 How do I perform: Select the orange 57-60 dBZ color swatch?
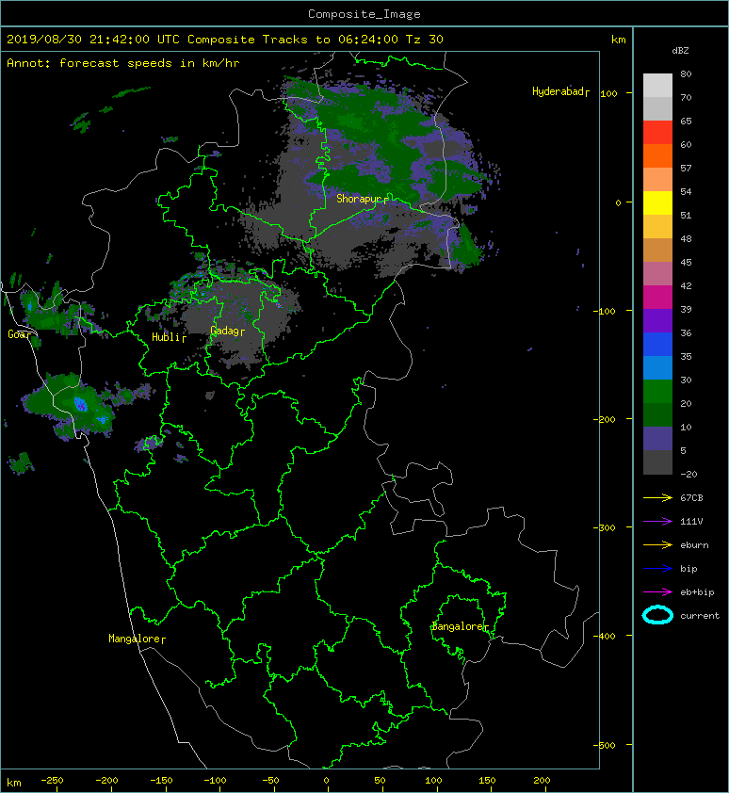click(657, 155)
